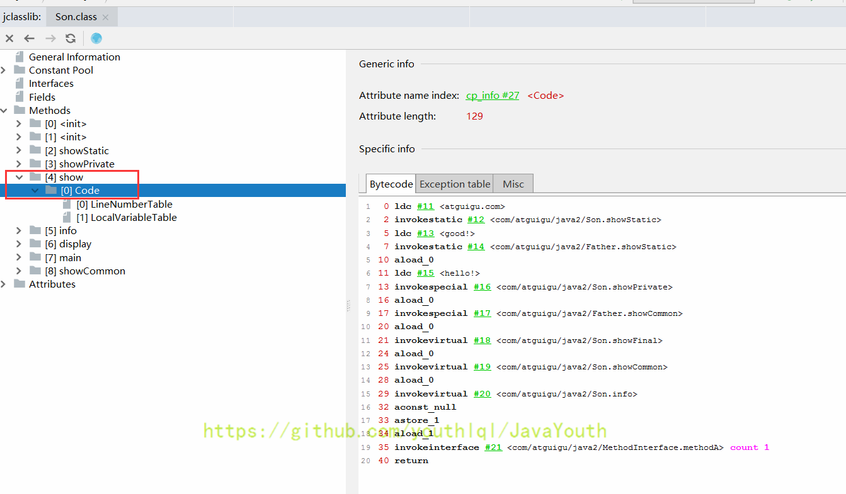This screenshot has height=494, width=846.
Task: Switch to the Misc tab
Action: [512, 184]
